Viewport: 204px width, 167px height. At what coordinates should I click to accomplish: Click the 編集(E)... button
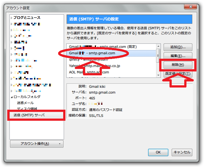coord(178,56)
